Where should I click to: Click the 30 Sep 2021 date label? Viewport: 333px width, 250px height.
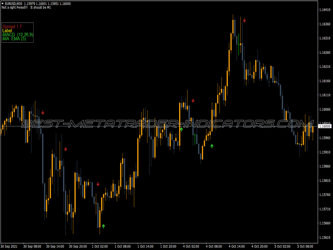click(9, 246)
